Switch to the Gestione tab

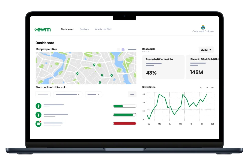pyautogui.click(x=85, y=29)
